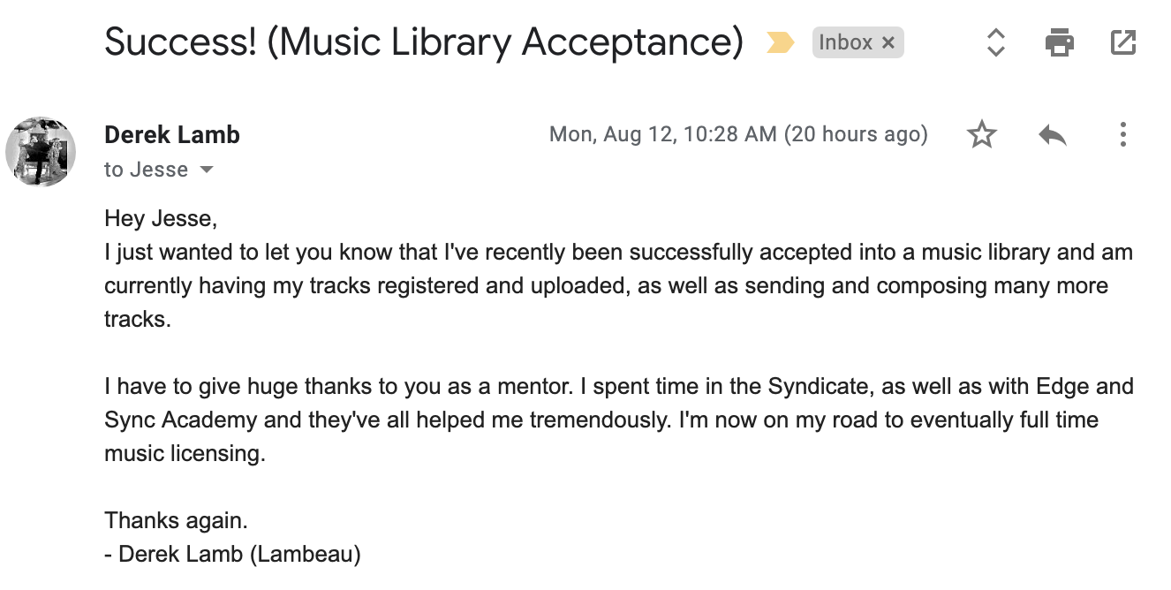Click the 'Hey Jesse,' greeting line

coord(160,218)
